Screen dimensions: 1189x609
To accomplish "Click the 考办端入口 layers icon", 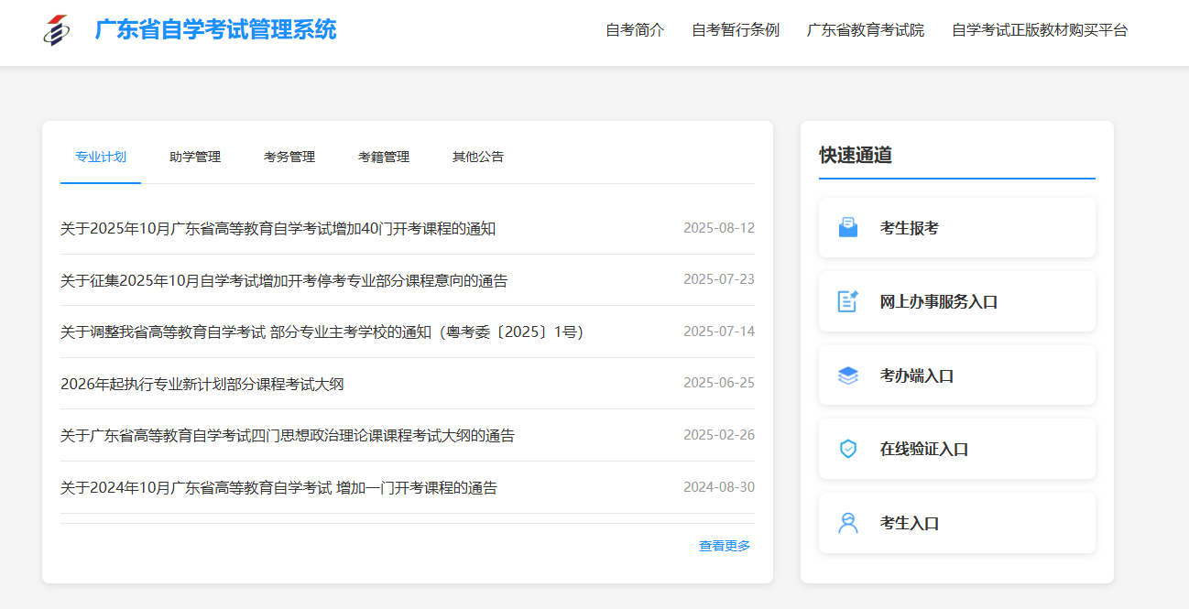I will coord(848,375).
